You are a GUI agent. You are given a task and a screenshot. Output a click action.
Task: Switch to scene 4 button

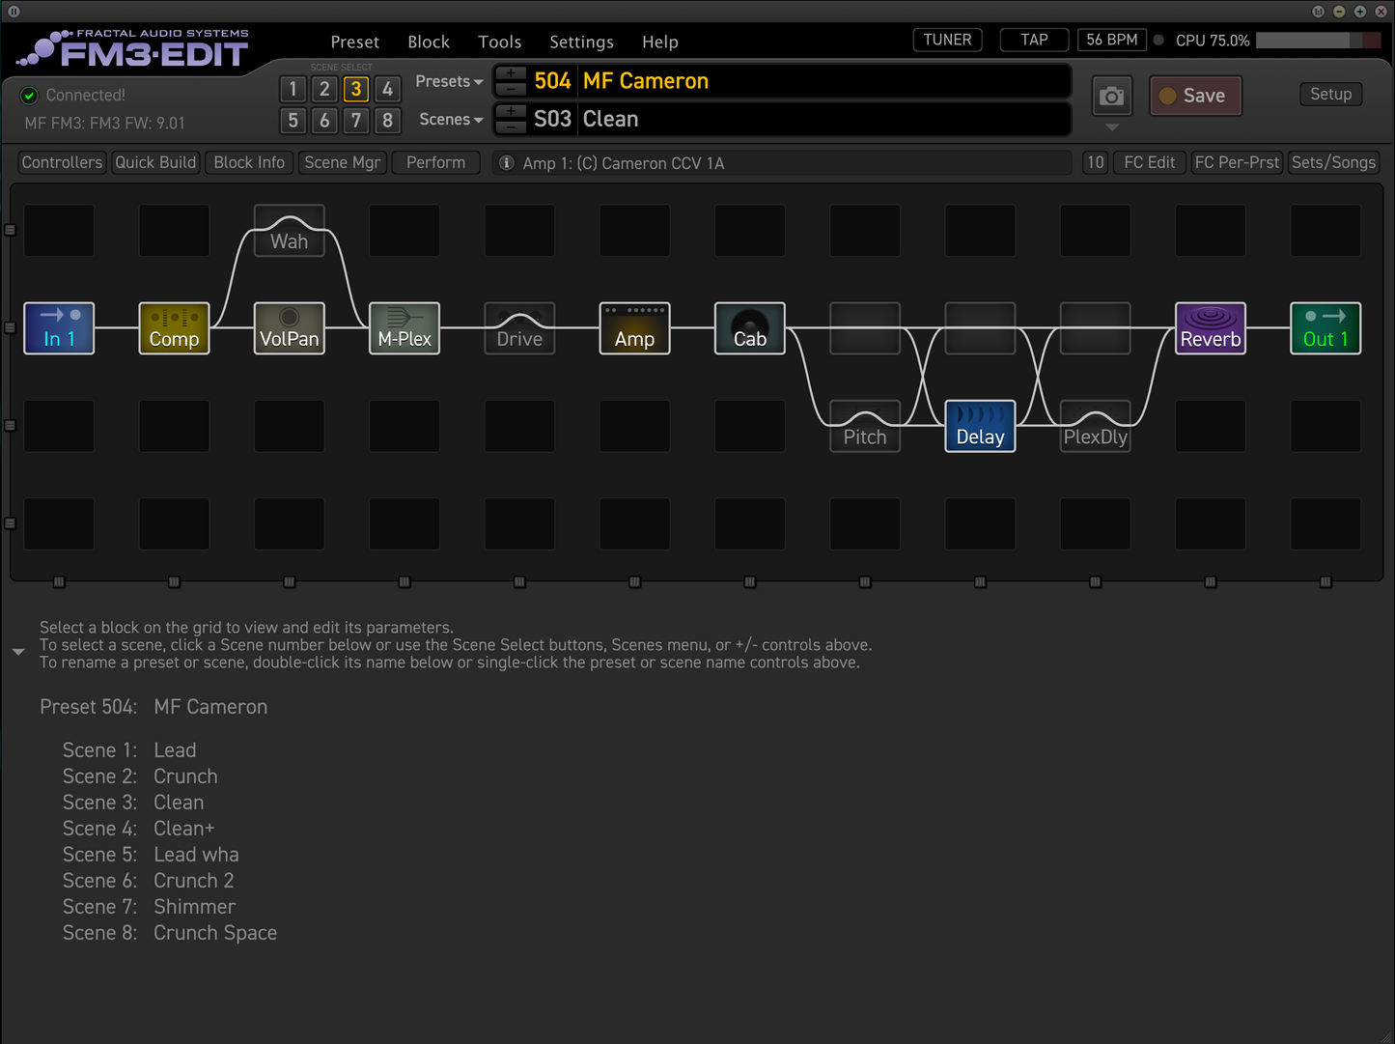pos(387,89)
